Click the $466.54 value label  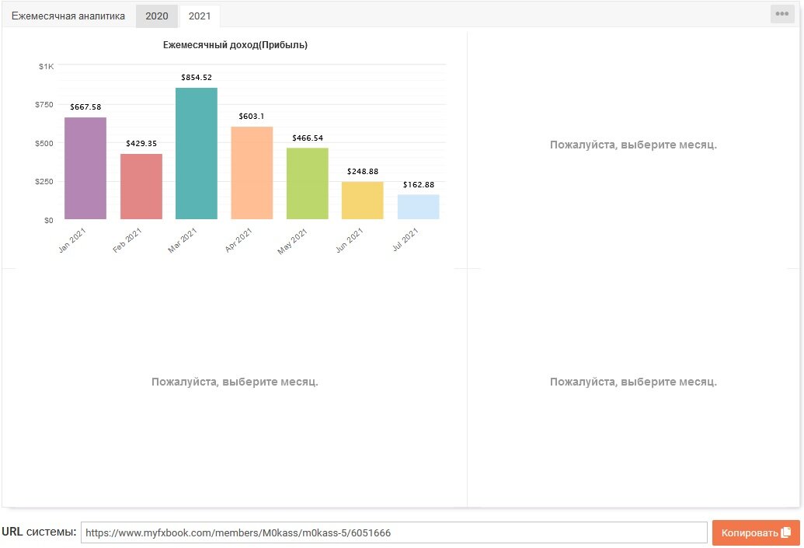(x=308, y=138)
